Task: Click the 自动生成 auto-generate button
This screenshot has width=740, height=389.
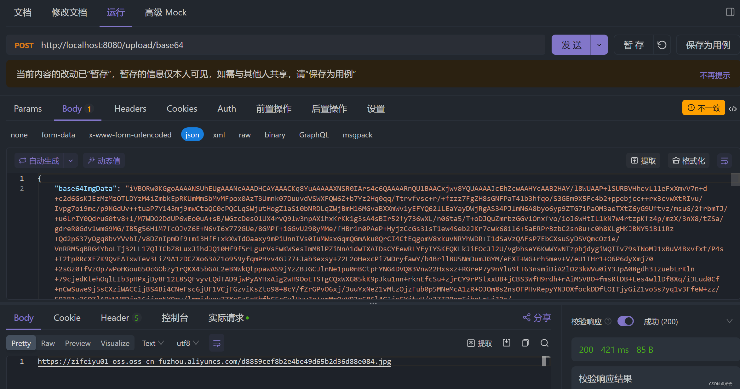Action: pos(39,161)
